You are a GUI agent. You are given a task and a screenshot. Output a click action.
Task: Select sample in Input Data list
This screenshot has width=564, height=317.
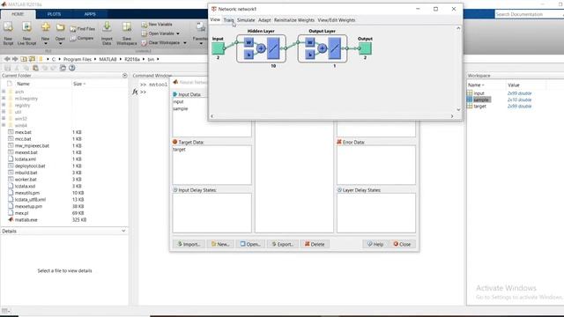(180, 108)
